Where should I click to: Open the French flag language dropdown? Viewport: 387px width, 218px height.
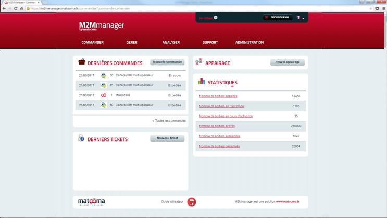(x=301, y=18)
